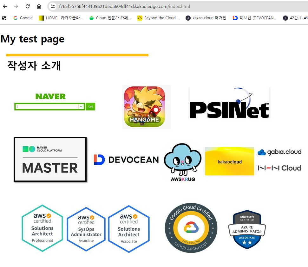Image resolution: width=308 pixels, height=267 pixels.
Task: Click the NAVER search logo image
Action: [55, 102]
